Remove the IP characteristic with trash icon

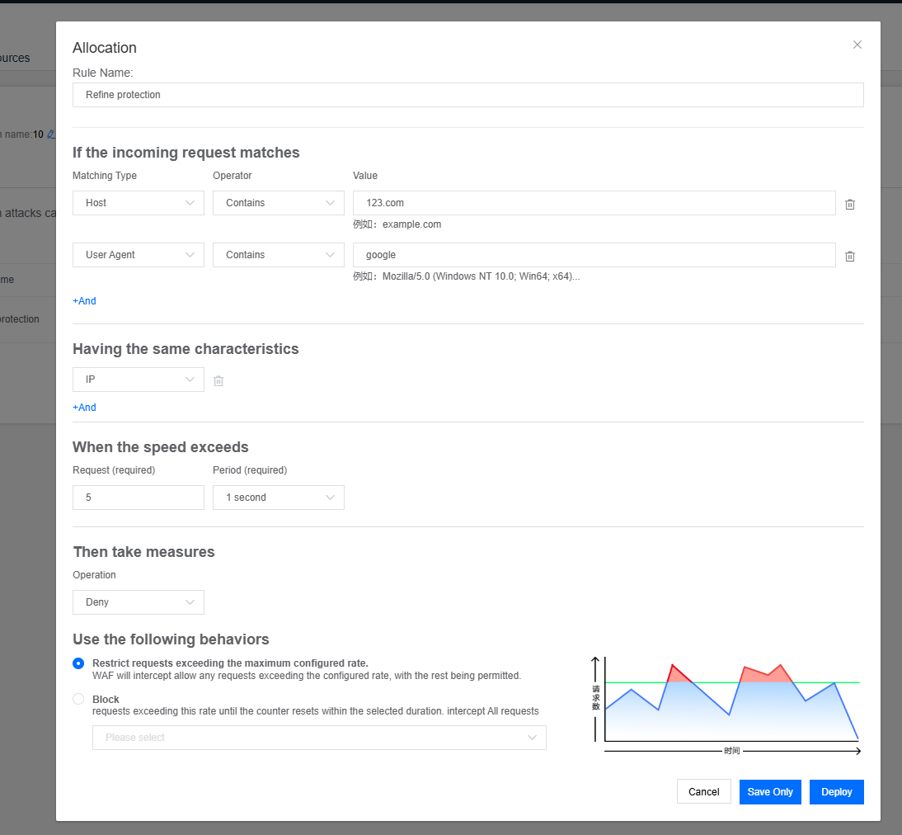tap(218, 380)
